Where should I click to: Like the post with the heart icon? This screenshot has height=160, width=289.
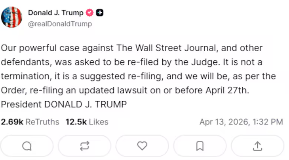pyautogui.click(x=142, y=146)
